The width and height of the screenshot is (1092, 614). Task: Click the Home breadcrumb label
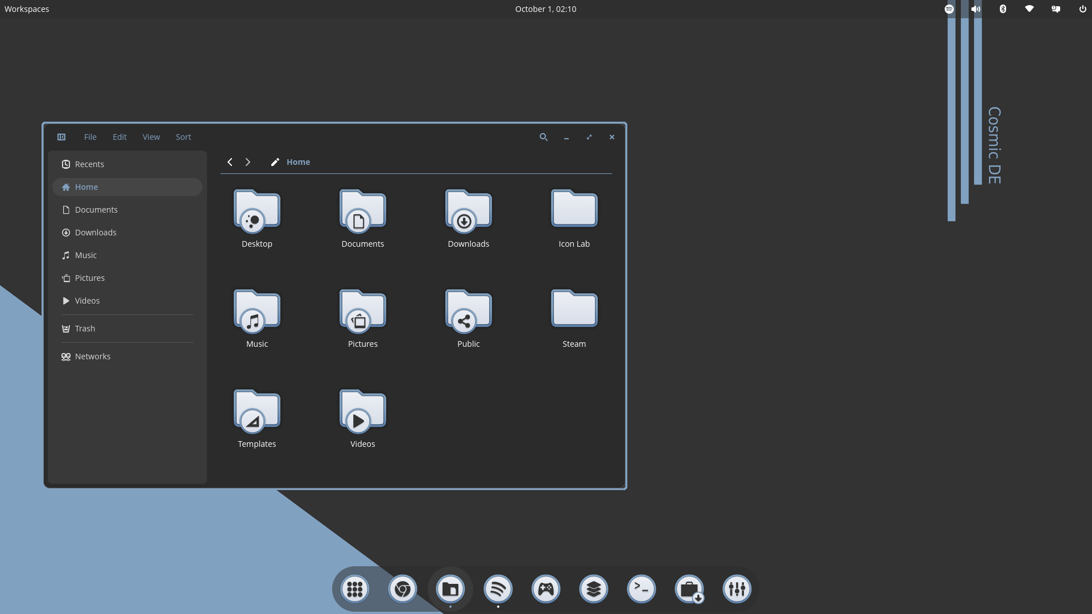(298, 162)
